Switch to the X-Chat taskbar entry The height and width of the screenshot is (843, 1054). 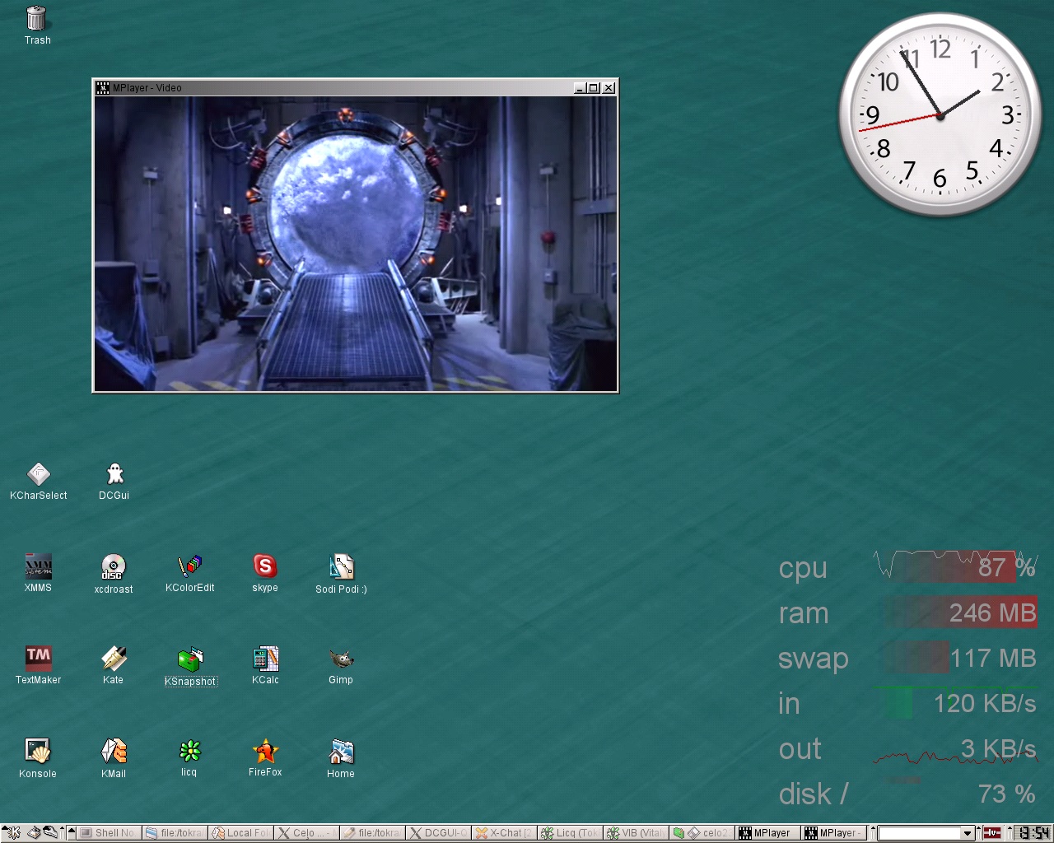tap(504, 833)
